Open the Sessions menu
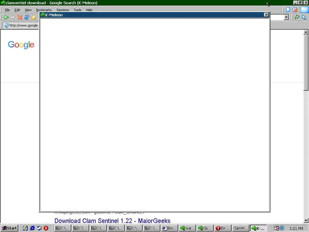 [63, 10]
